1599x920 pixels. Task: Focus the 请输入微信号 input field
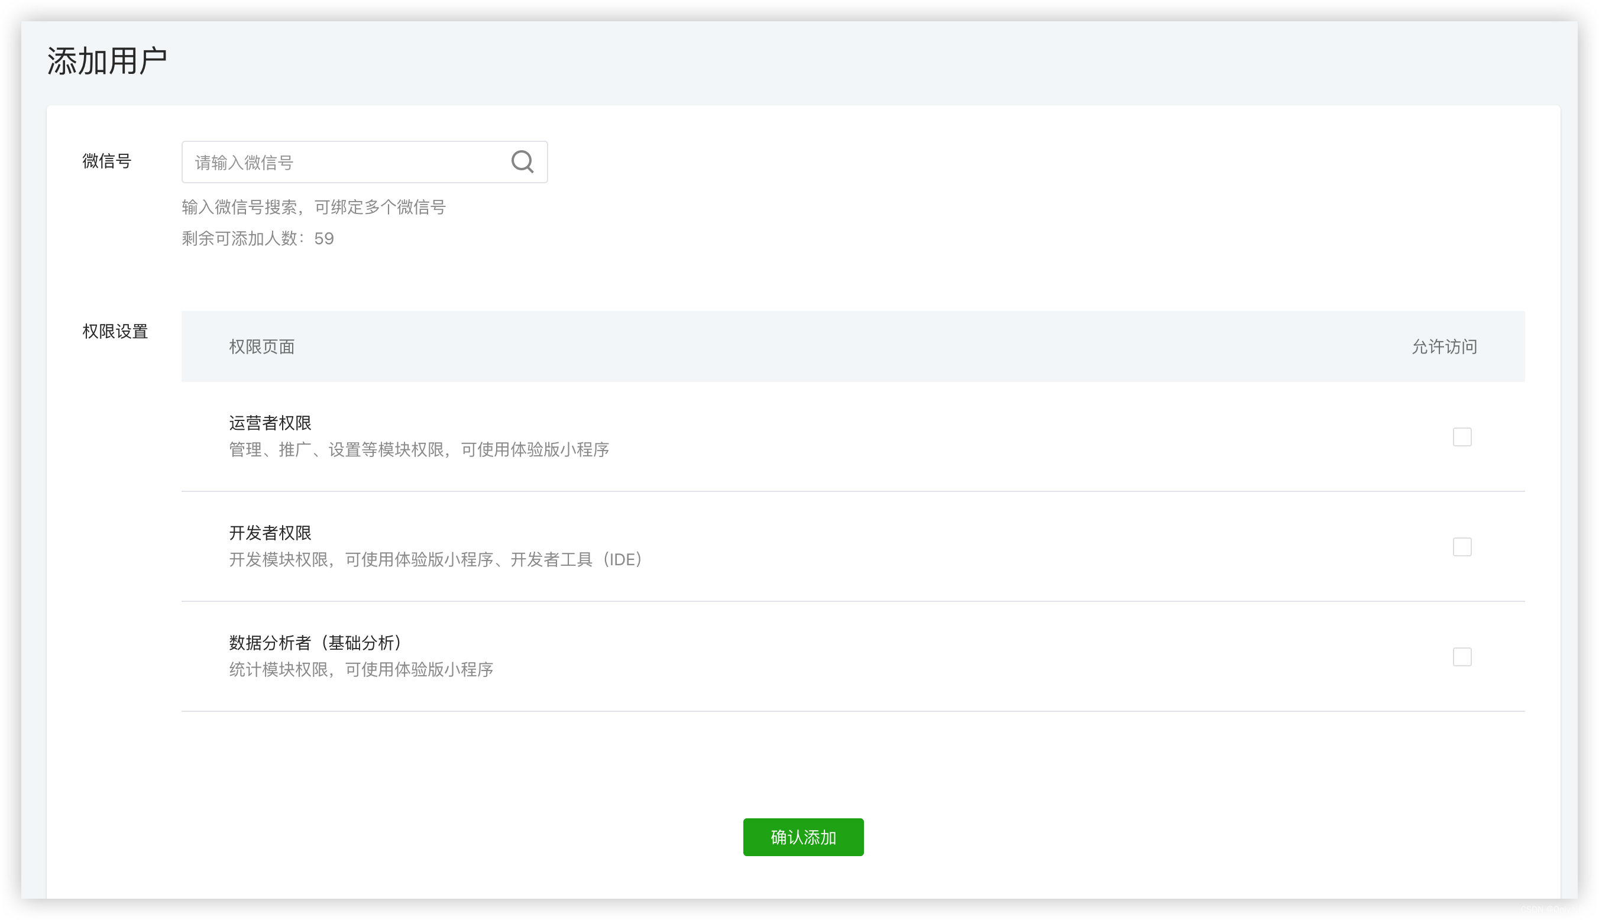[344, 163]
